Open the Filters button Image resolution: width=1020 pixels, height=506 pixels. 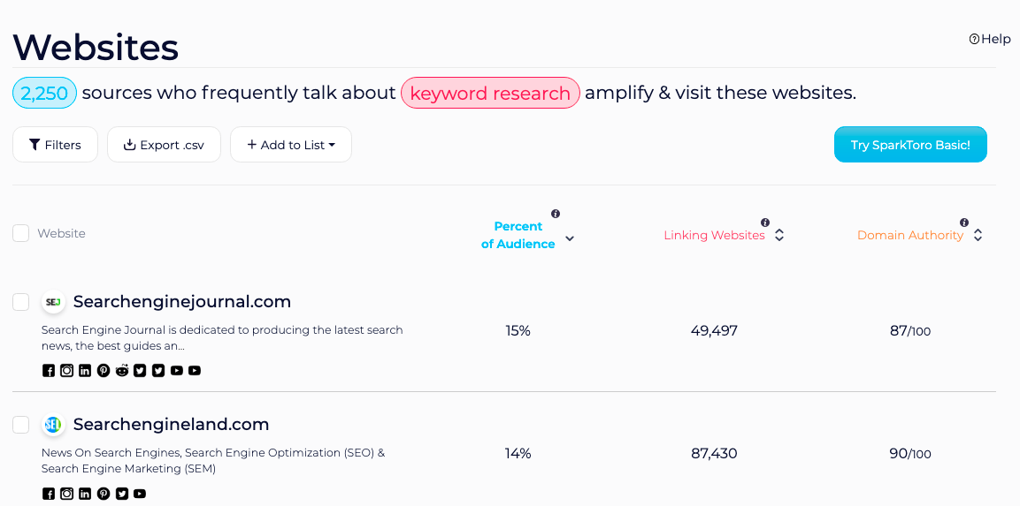coord(56,145)
